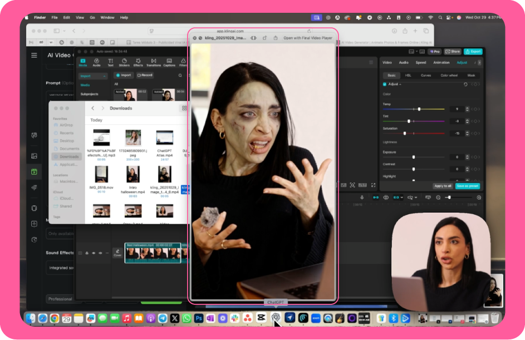Click the Record button in CapCut media panel
The height and width of the screenshot is (340, 525).
pos(145,75)
